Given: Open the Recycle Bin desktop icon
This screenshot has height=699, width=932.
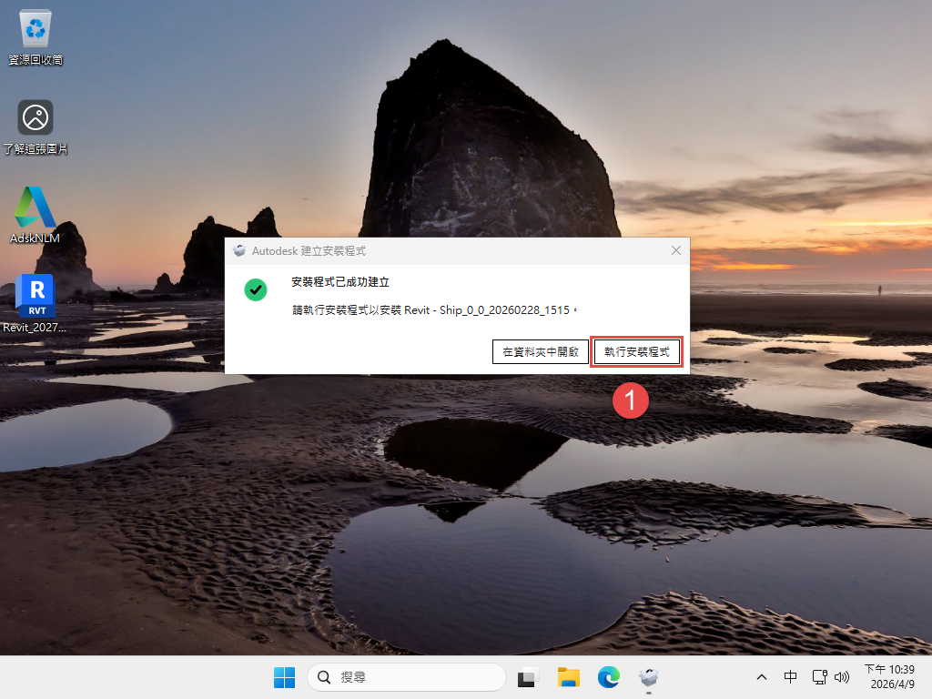Looking at the screenshot, I should point(35,36).
